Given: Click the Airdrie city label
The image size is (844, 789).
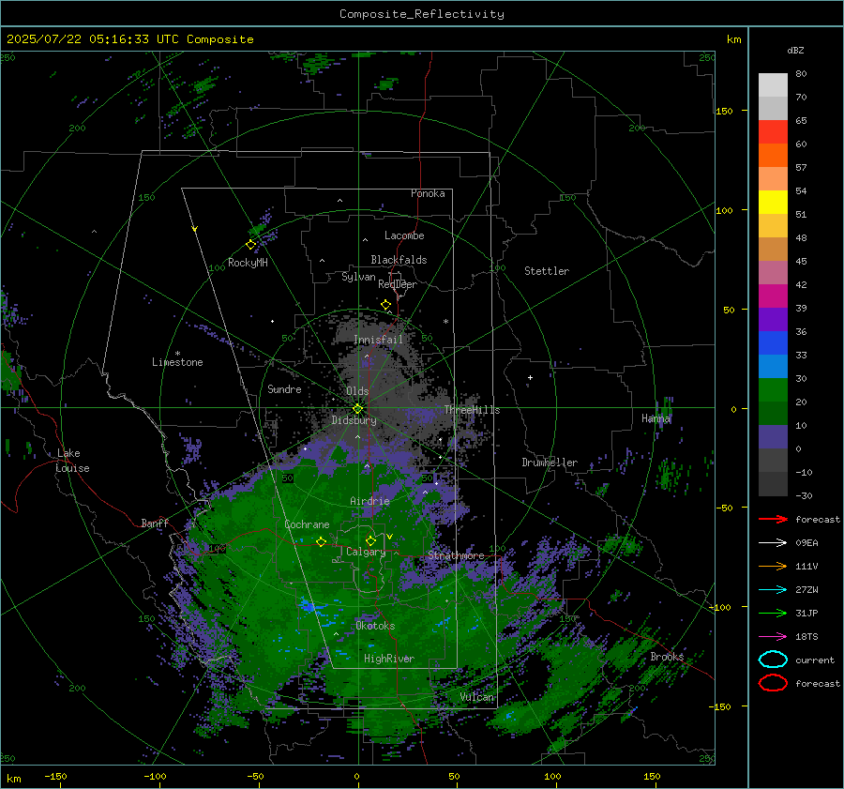Looking at the screenshot, I should [369, 501].
